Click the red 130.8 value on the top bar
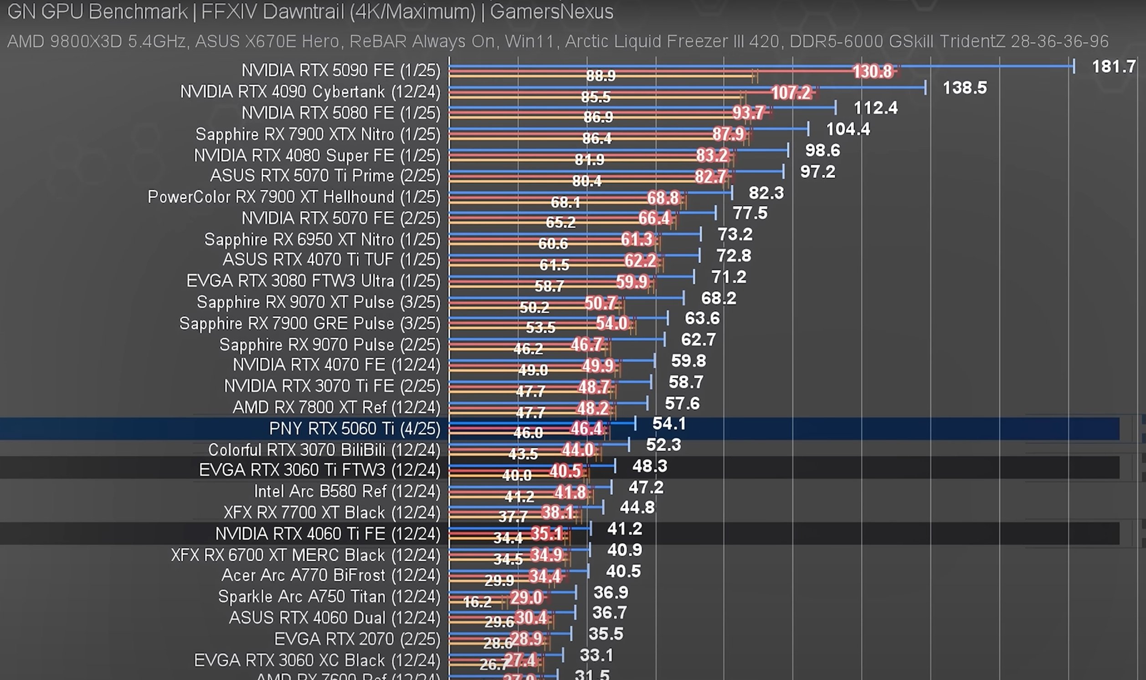The image size is (1146, 680). [x=872, y=71]
